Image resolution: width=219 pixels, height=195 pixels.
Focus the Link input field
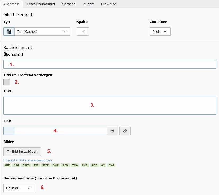click(60, 131)
